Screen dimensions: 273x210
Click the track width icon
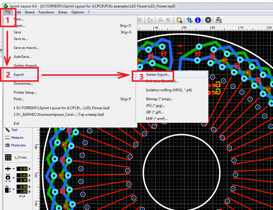pyautogui.click(x=8, y=168)
